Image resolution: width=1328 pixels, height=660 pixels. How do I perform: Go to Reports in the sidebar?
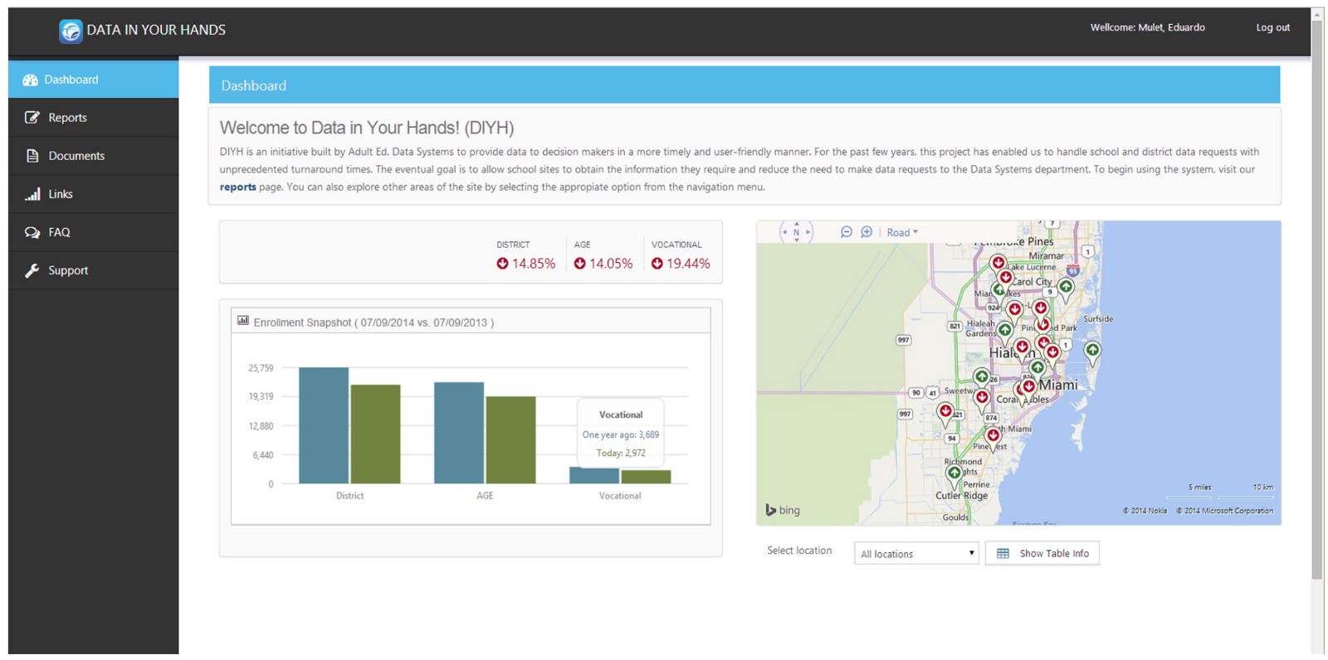(x=67, y=118)
